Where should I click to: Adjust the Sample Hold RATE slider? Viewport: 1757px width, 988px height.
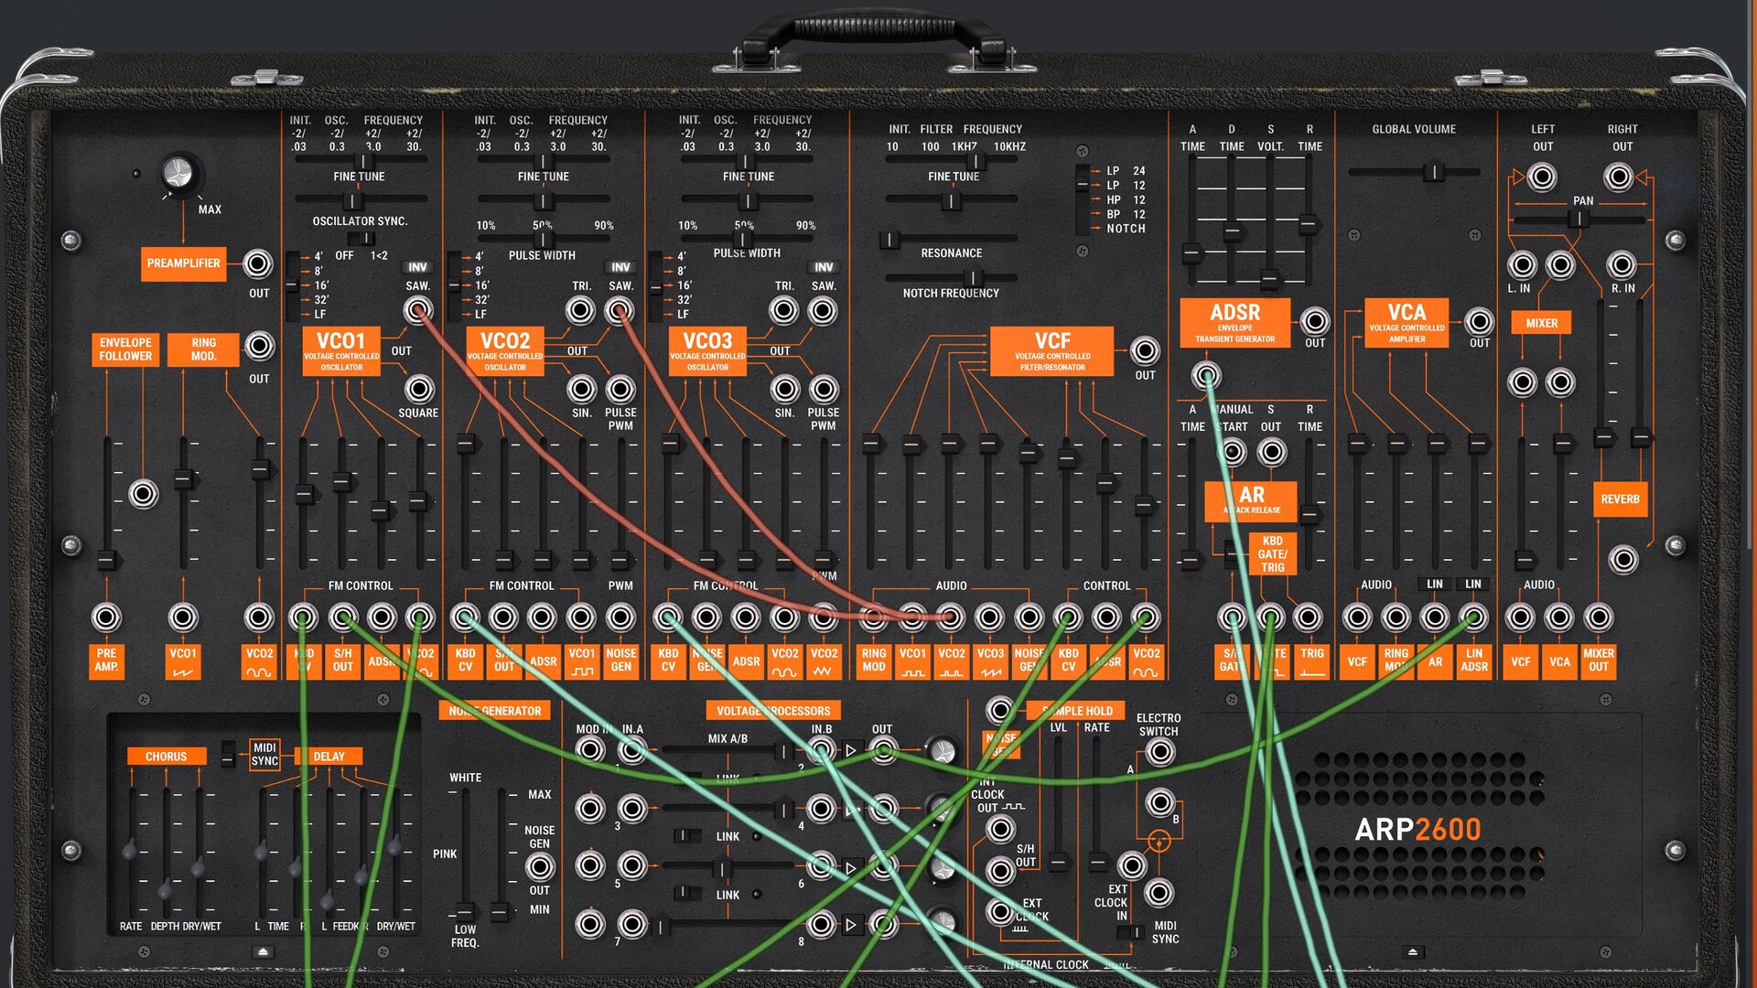pos(1097,862)
